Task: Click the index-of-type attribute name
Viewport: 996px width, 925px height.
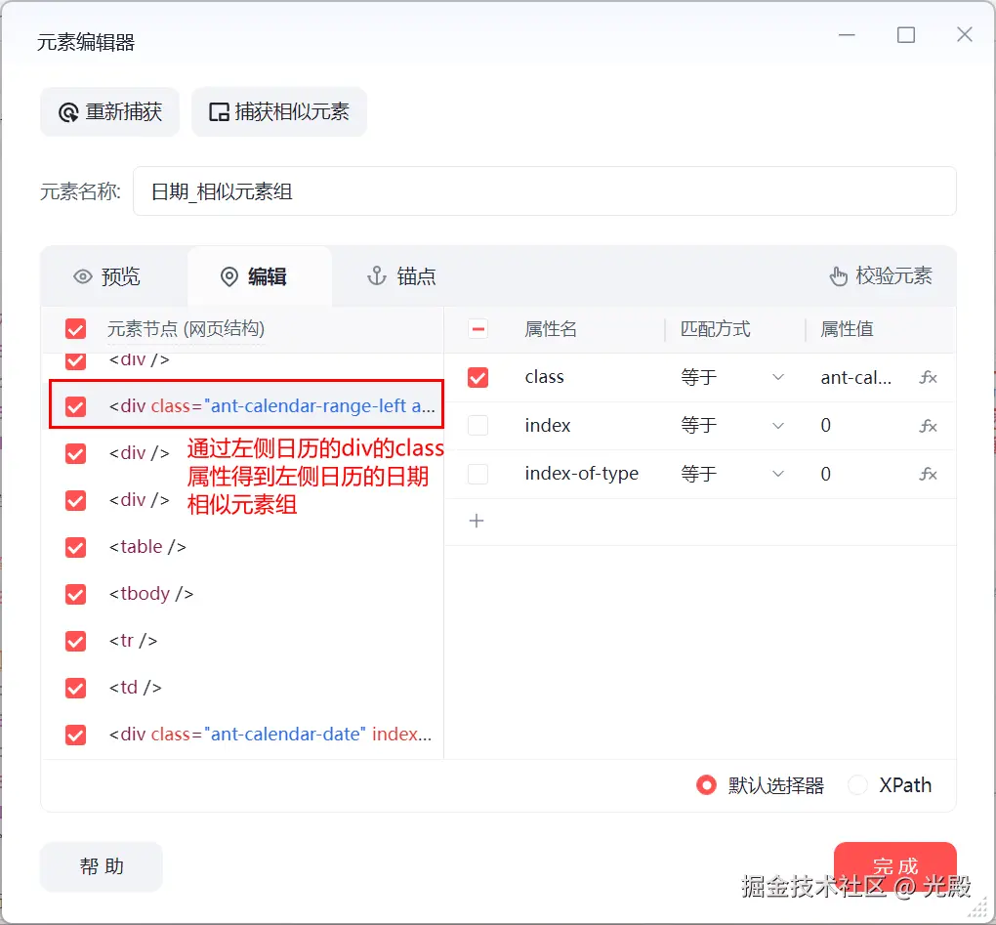Action: point(581,474)
